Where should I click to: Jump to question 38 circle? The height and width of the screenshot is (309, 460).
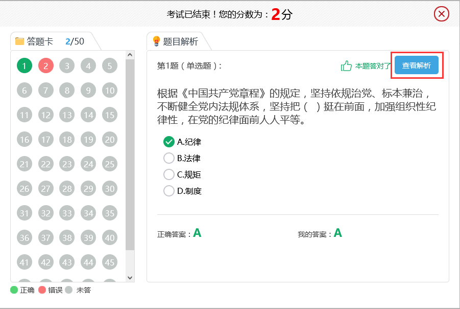pyautogui.click(x=67, y=237)
